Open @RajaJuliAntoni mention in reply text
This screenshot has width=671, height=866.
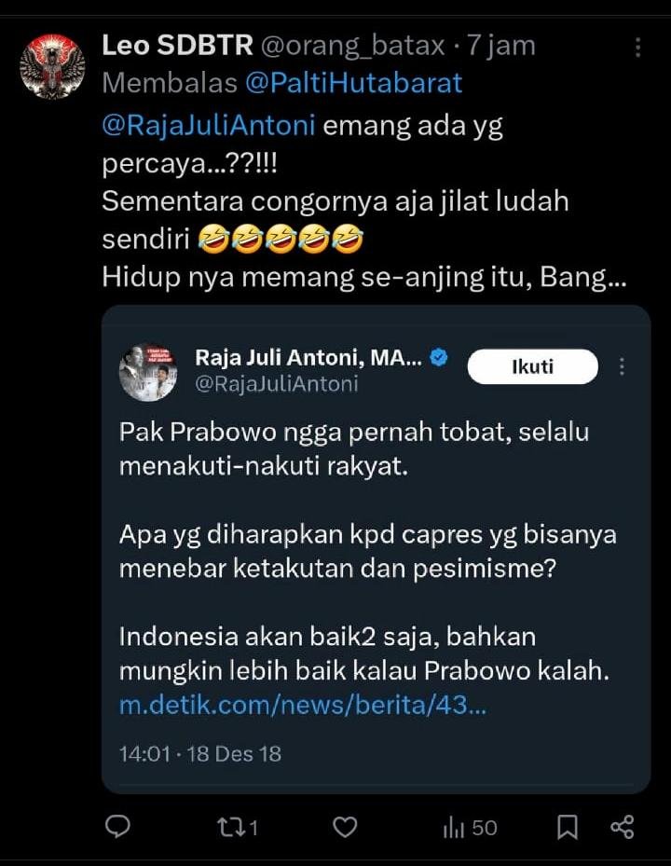pyautogui.click(x=208, y=125)
